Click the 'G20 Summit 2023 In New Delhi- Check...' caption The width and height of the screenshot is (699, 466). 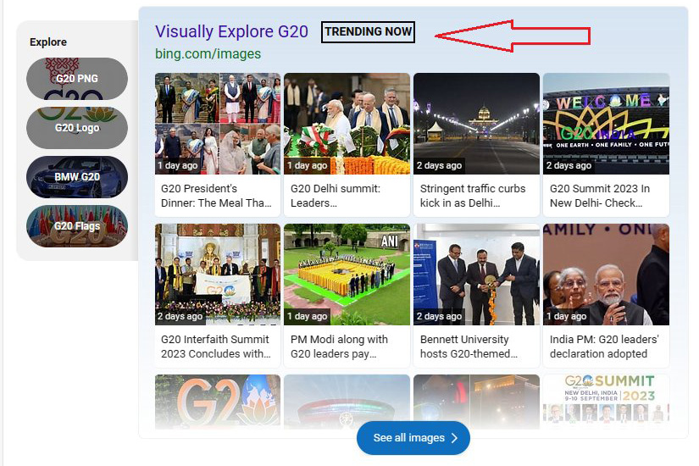click(600, 196)
